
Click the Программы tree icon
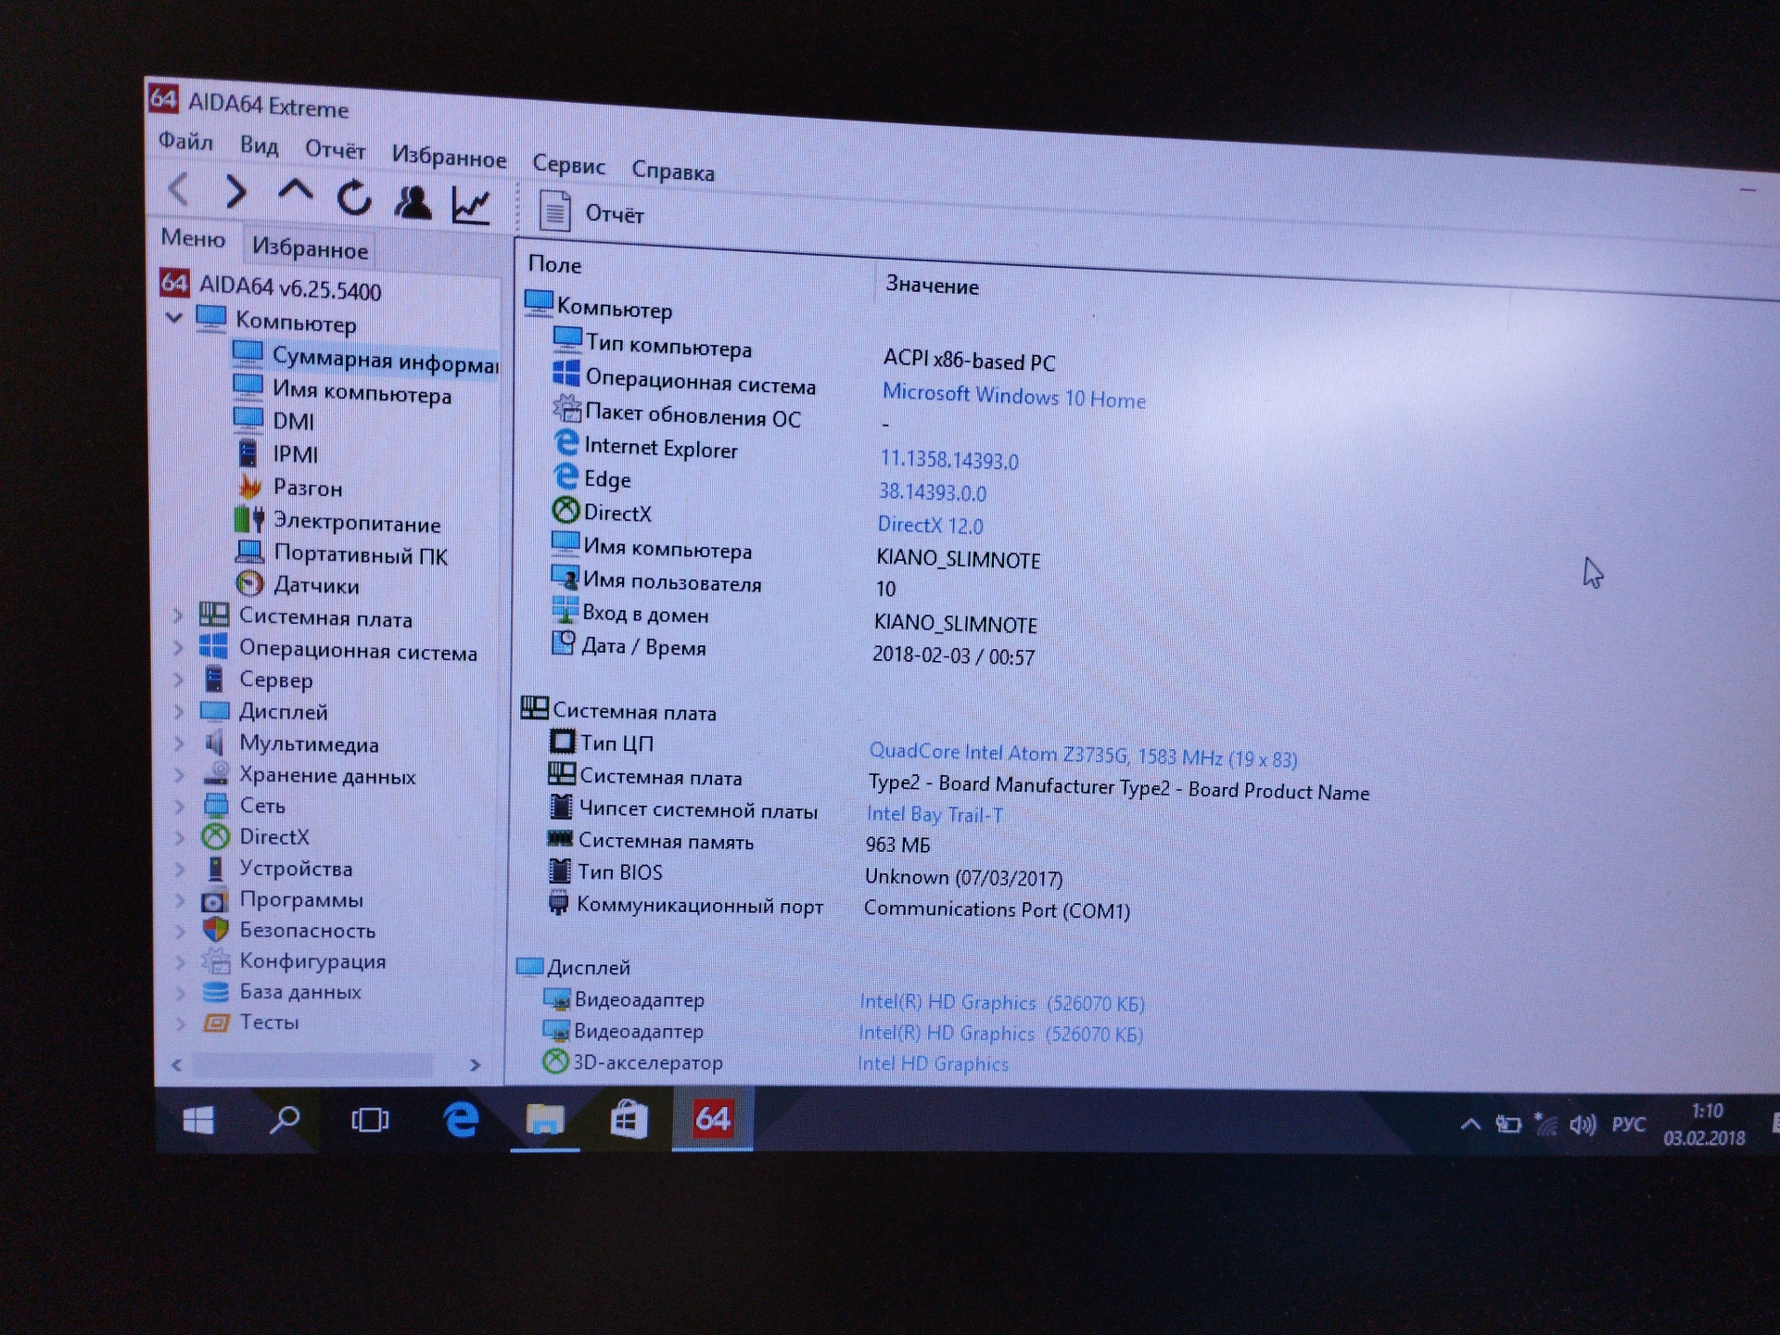point(214,900)
